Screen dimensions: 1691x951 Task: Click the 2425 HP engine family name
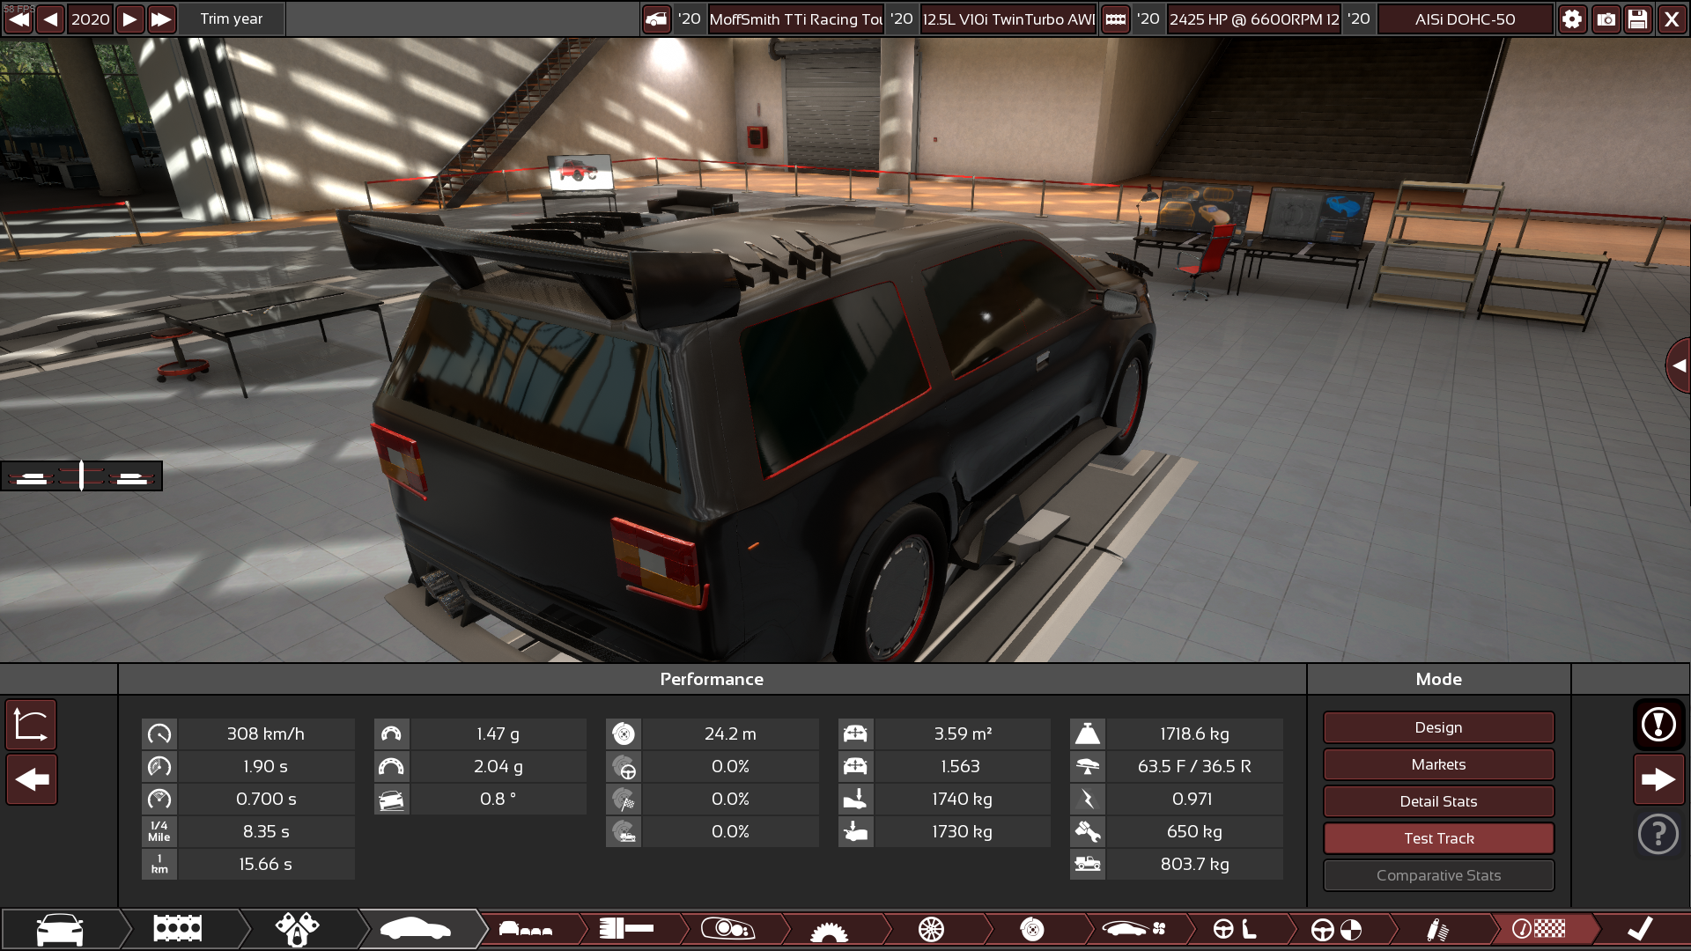[1254, 19]
